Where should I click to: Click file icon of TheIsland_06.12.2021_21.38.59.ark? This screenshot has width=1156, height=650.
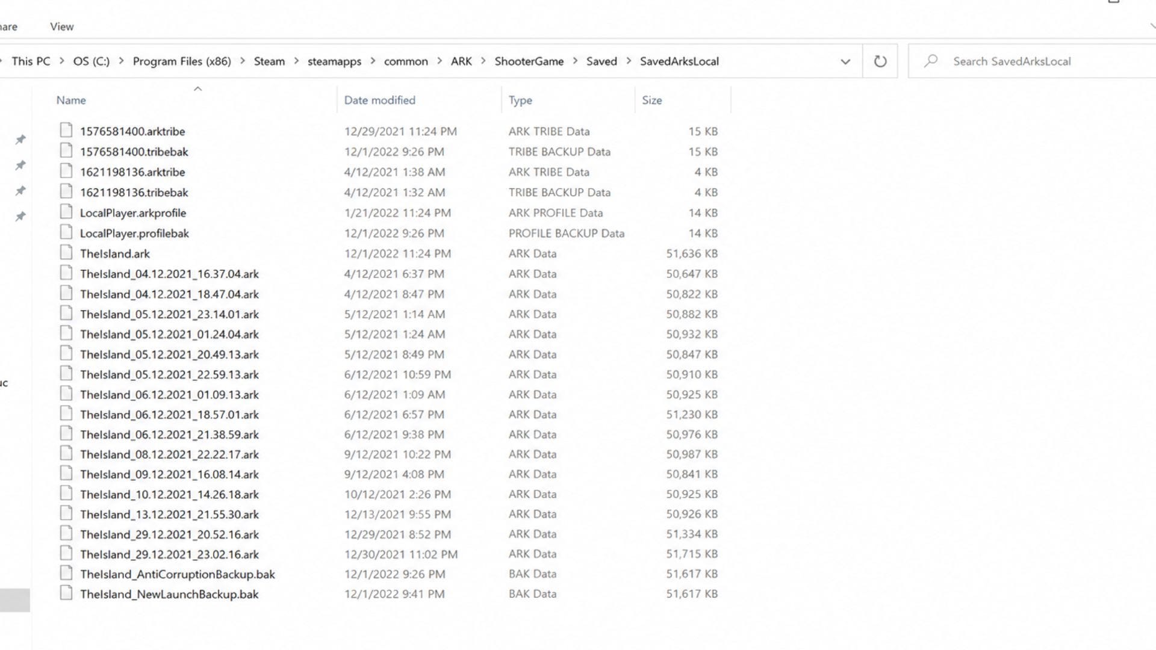[x=66, y=433]
